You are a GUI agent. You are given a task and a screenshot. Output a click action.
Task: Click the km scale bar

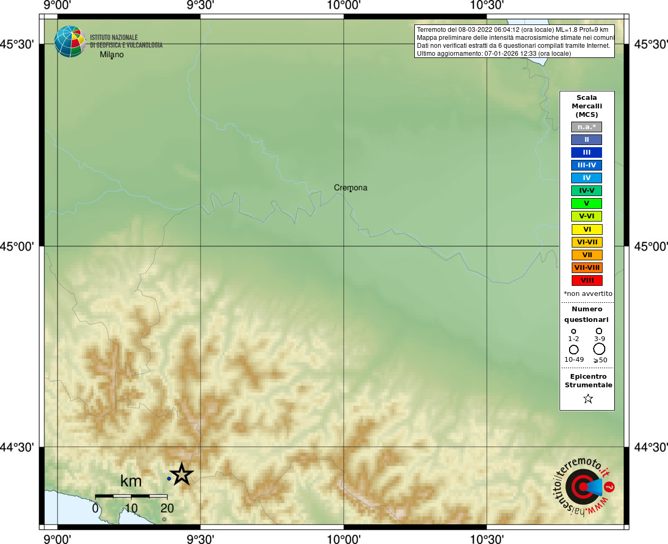pos(131,496)
